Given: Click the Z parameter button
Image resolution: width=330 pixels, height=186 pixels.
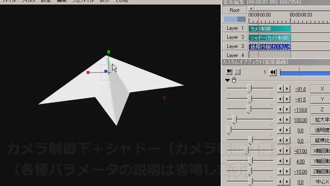Looking at the screenshot, I should coord(320,109).
